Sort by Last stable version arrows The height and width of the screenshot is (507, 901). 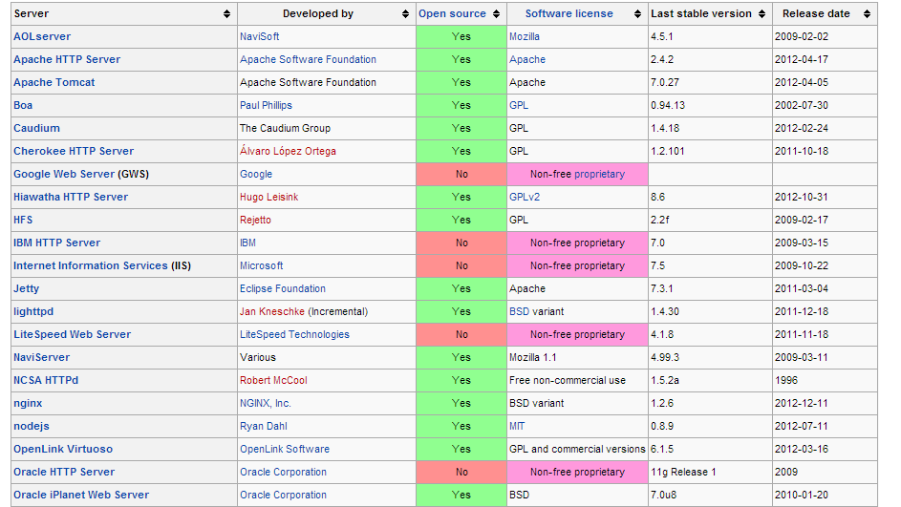(x=762, y=13)
